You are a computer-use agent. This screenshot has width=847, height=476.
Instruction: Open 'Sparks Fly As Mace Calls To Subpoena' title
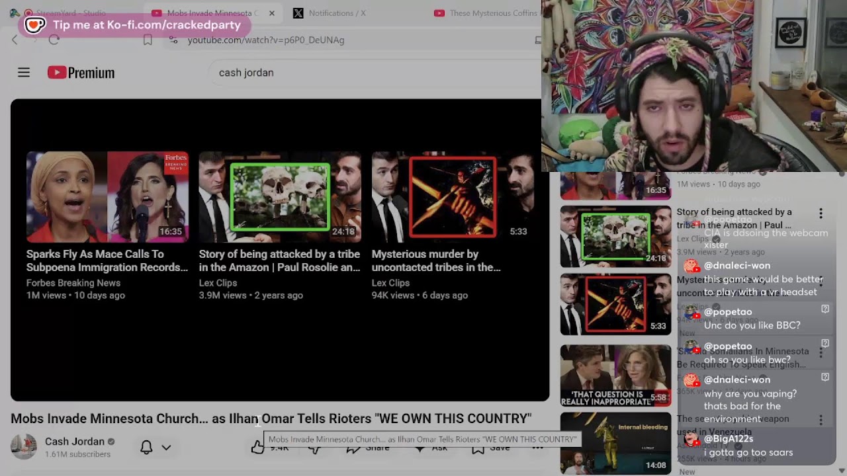[107, 260]
